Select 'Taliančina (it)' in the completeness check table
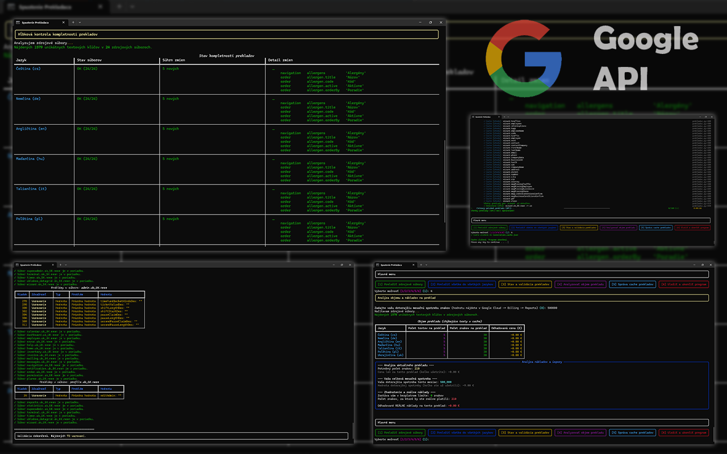 coord(30,189)
